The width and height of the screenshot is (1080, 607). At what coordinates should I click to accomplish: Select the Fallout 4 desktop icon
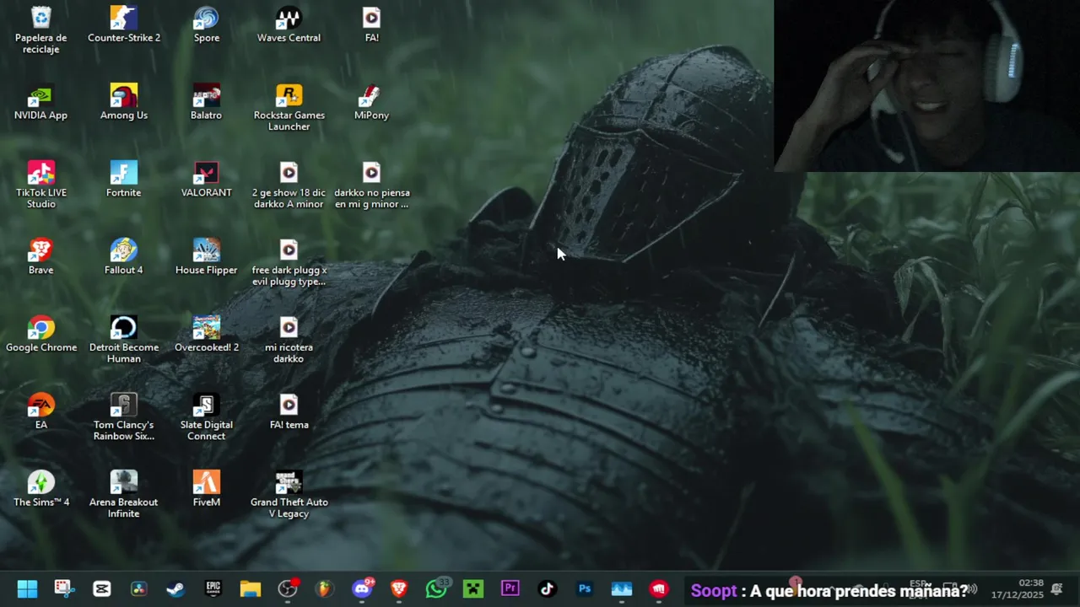(x=123, y=256)
